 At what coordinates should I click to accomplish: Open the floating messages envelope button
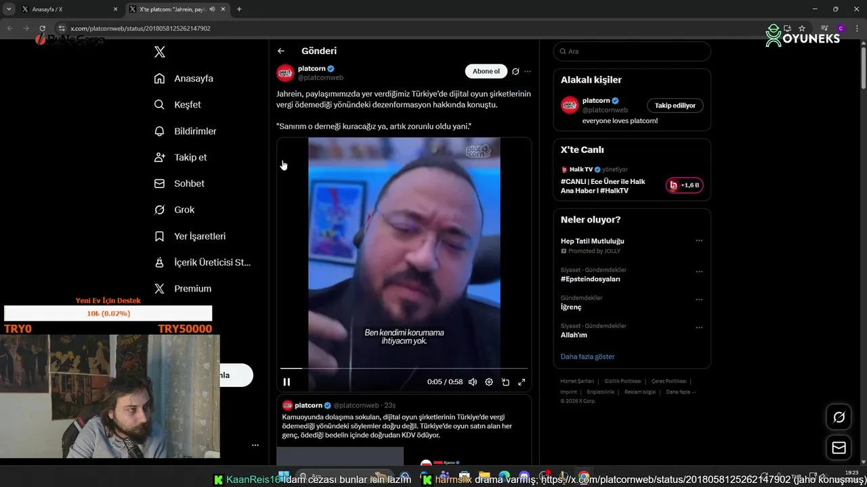point(839,448)
